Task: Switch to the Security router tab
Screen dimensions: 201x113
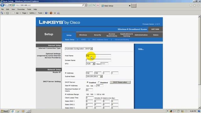Action: [97, 35]
